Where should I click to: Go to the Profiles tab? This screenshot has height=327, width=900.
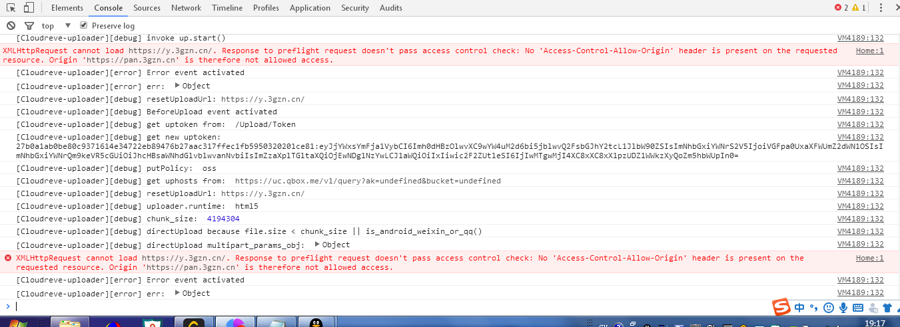(x=266, y=8)
